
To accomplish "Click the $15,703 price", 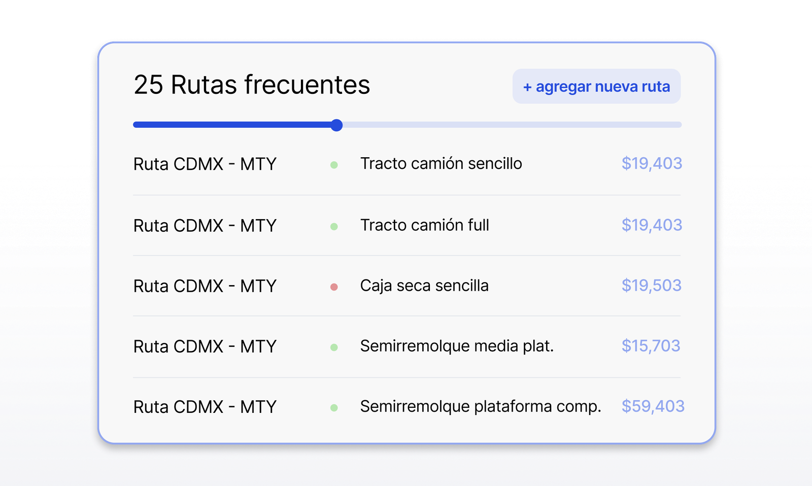I will 651,346.
